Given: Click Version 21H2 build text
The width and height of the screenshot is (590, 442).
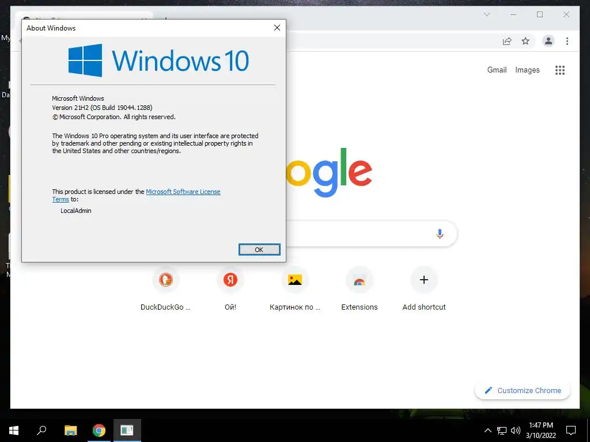Looking at the screenshot, I should coord(102,108).
